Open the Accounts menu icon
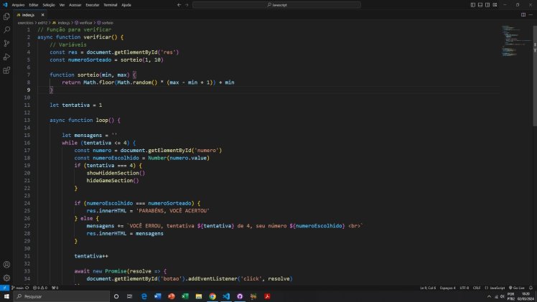The width and height of the screenshot is (537, 302). coord(6,265)
